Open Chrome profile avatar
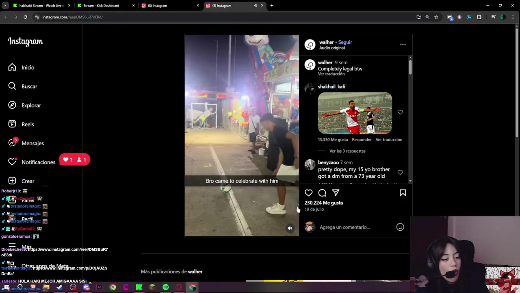The image size is (520, 293). click(503, 17)
